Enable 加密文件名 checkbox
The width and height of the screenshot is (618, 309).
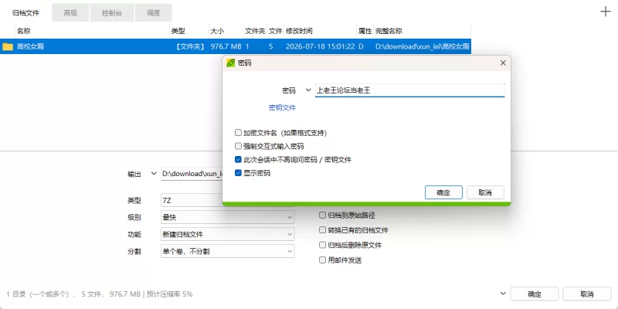(x=238, y=133)
